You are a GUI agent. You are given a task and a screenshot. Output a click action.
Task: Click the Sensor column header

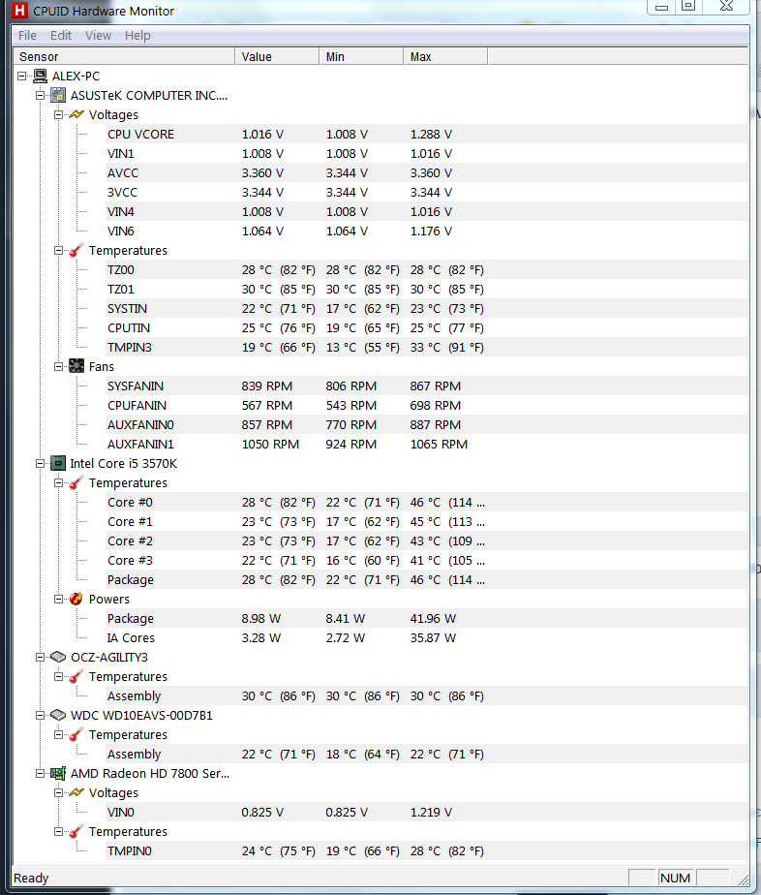pos(124,56)
